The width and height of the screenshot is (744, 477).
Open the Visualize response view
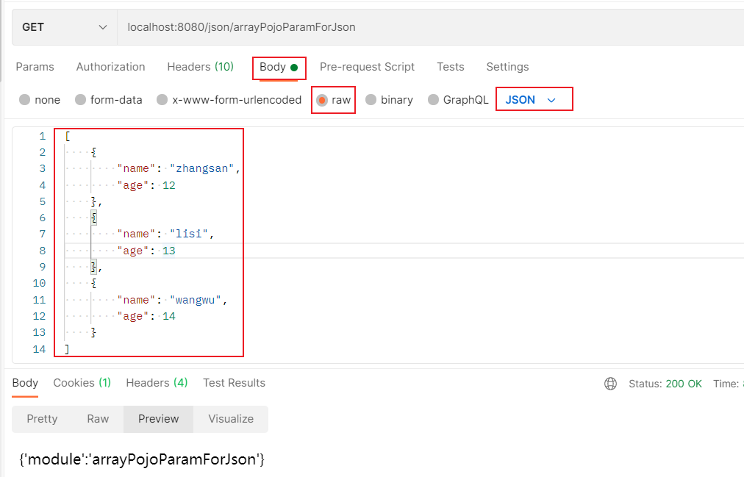(x=231, y=419)
